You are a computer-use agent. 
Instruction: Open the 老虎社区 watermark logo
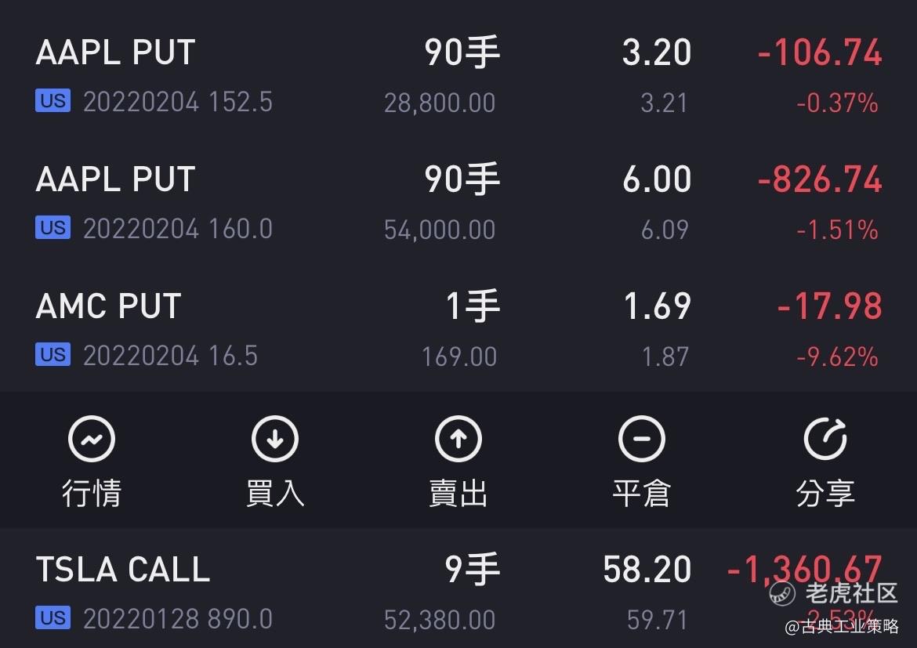click(x=833, y=593)
